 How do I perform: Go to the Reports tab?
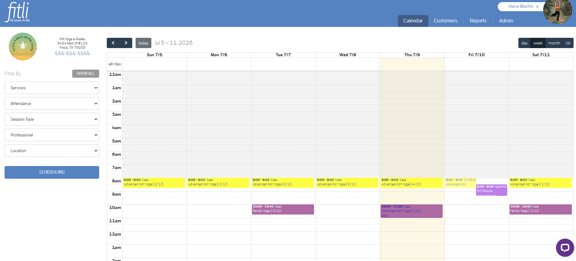tap(478, 21)
